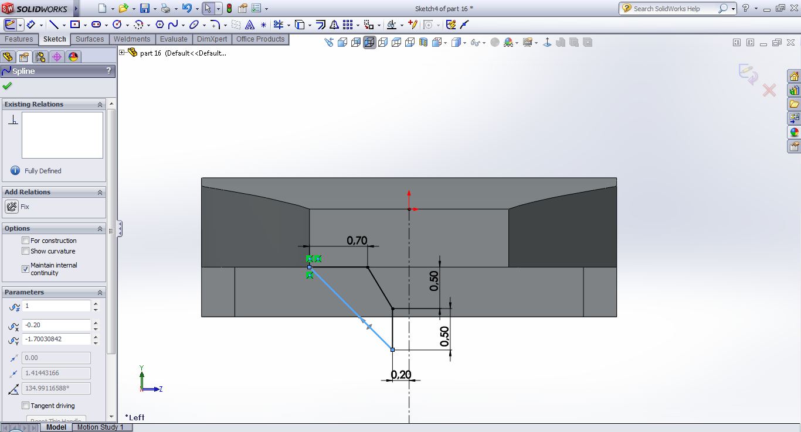The height and width of the screenshot is (432, 801).
Task: Select the Smart Dimension tool
Action: click(31, 25)
